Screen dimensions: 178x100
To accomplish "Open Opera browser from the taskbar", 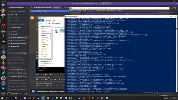I will click(x=34, y=98).
